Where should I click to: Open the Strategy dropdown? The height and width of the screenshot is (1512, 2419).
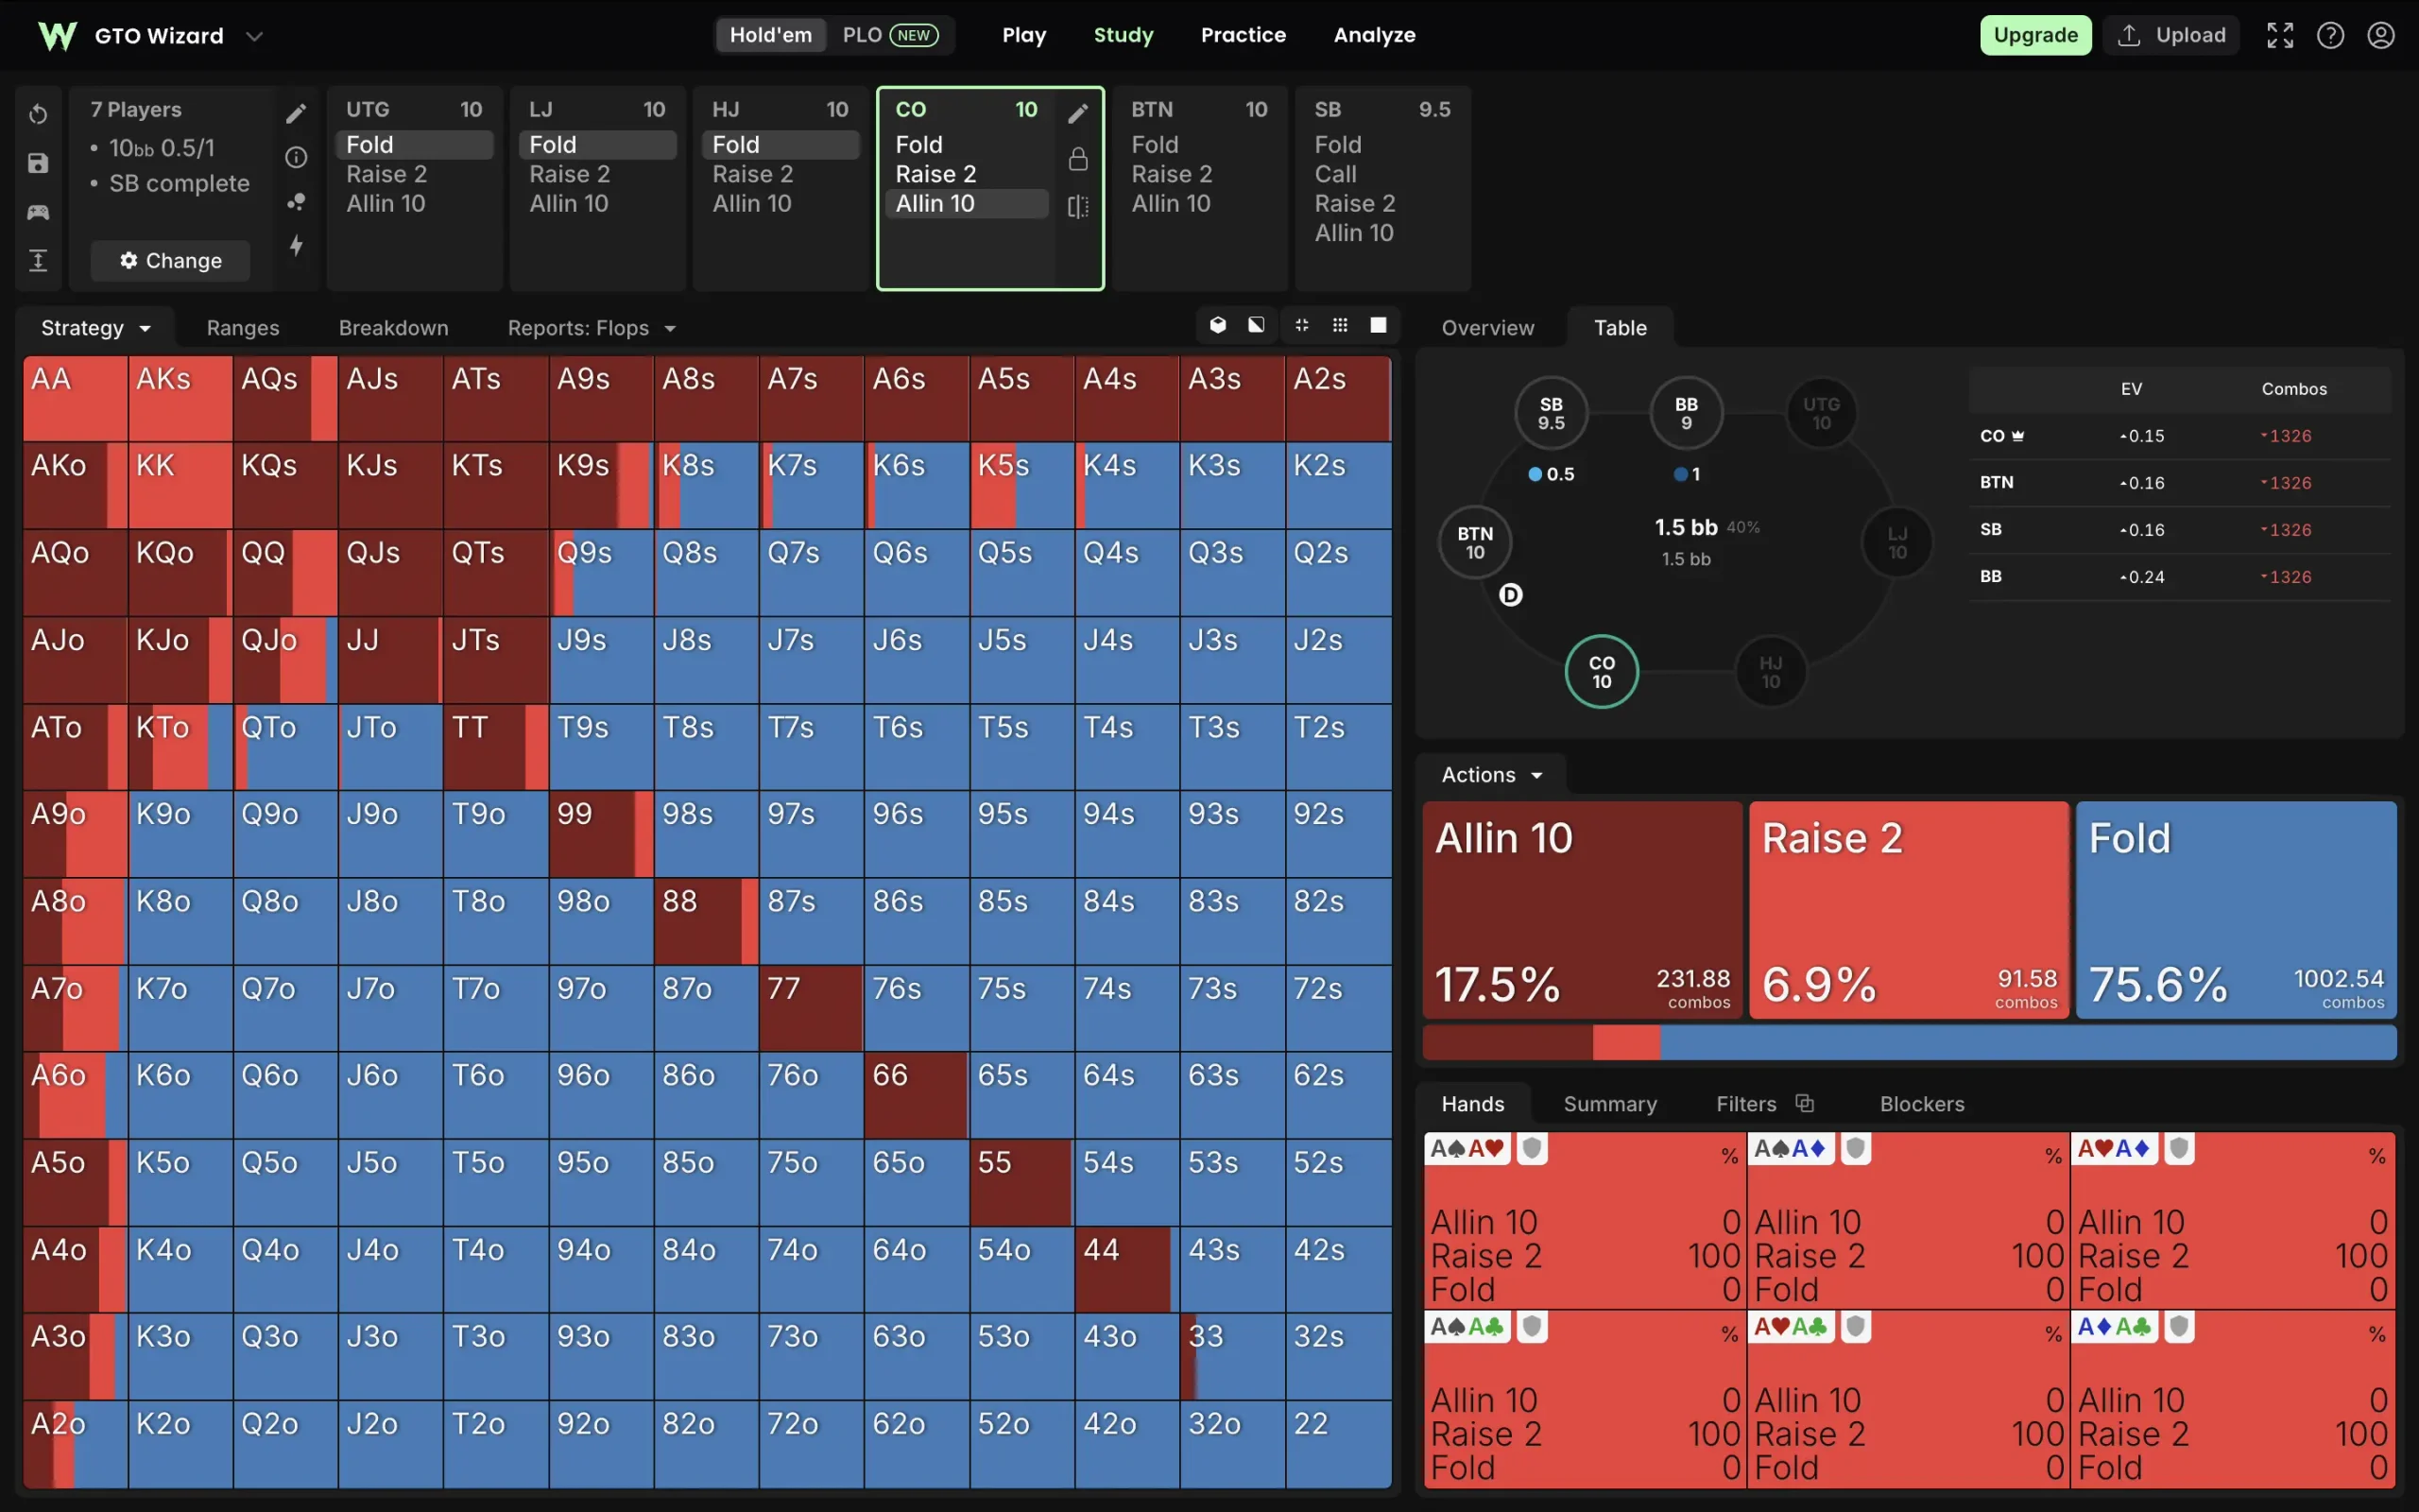96,328
